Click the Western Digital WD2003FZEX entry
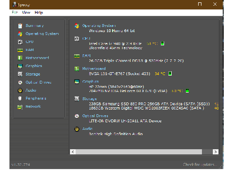Viewport: 227px width, 170px height. click(x=147, y=108)
